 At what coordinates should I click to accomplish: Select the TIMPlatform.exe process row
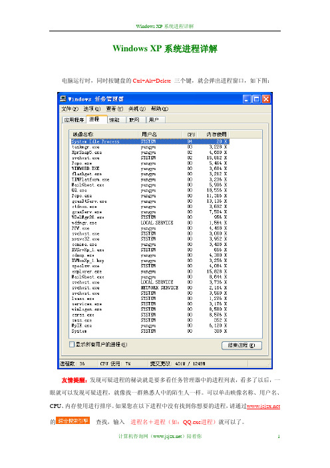150,179
